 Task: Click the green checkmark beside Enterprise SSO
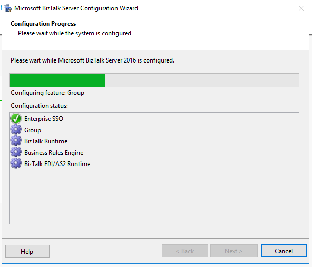coord(16,118)
